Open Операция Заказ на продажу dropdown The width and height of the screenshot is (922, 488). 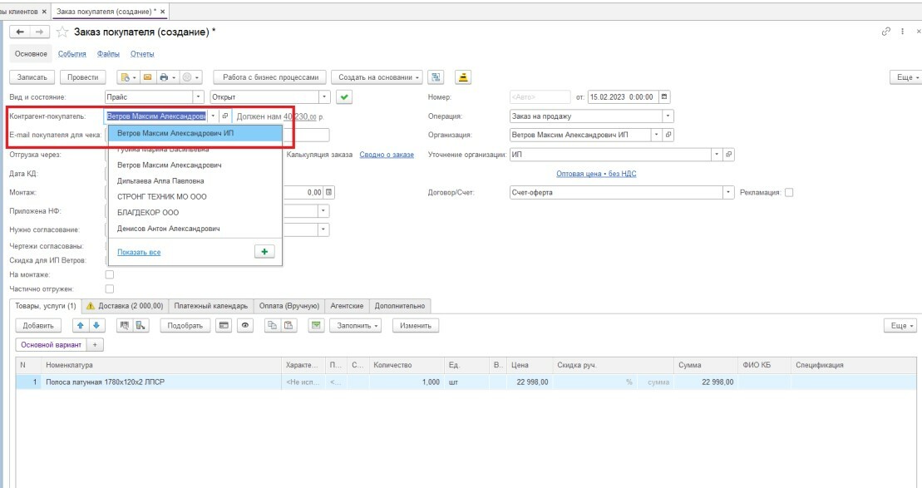668,116
